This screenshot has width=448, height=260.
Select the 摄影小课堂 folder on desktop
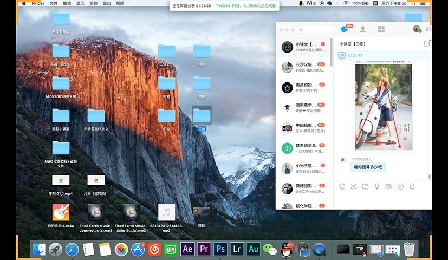tap(61, 120)
